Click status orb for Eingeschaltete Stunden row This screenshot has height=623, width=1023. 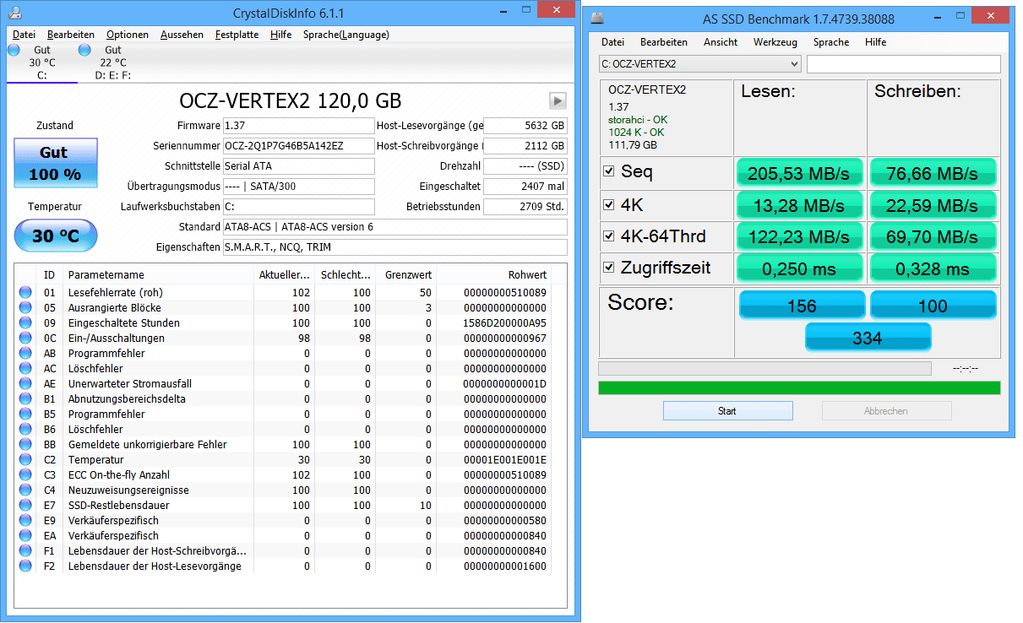coord(25,323)
